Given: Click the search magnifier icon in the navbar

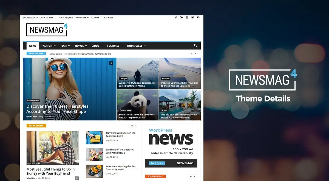Looking at the screenshot, I should coord(195,46).
